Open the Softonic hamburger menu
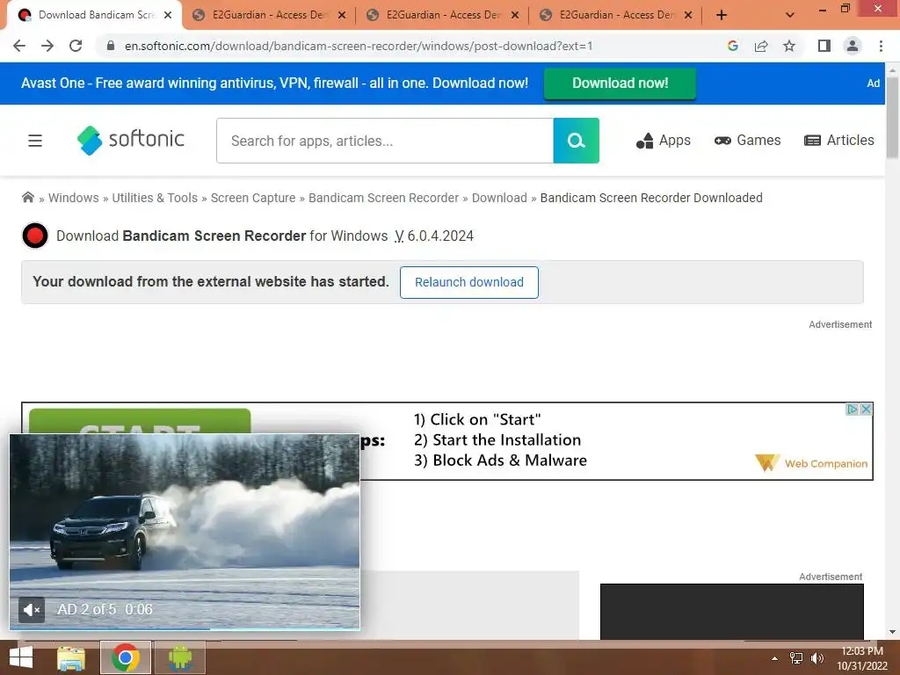900x675 pixels. pos(35,141)
